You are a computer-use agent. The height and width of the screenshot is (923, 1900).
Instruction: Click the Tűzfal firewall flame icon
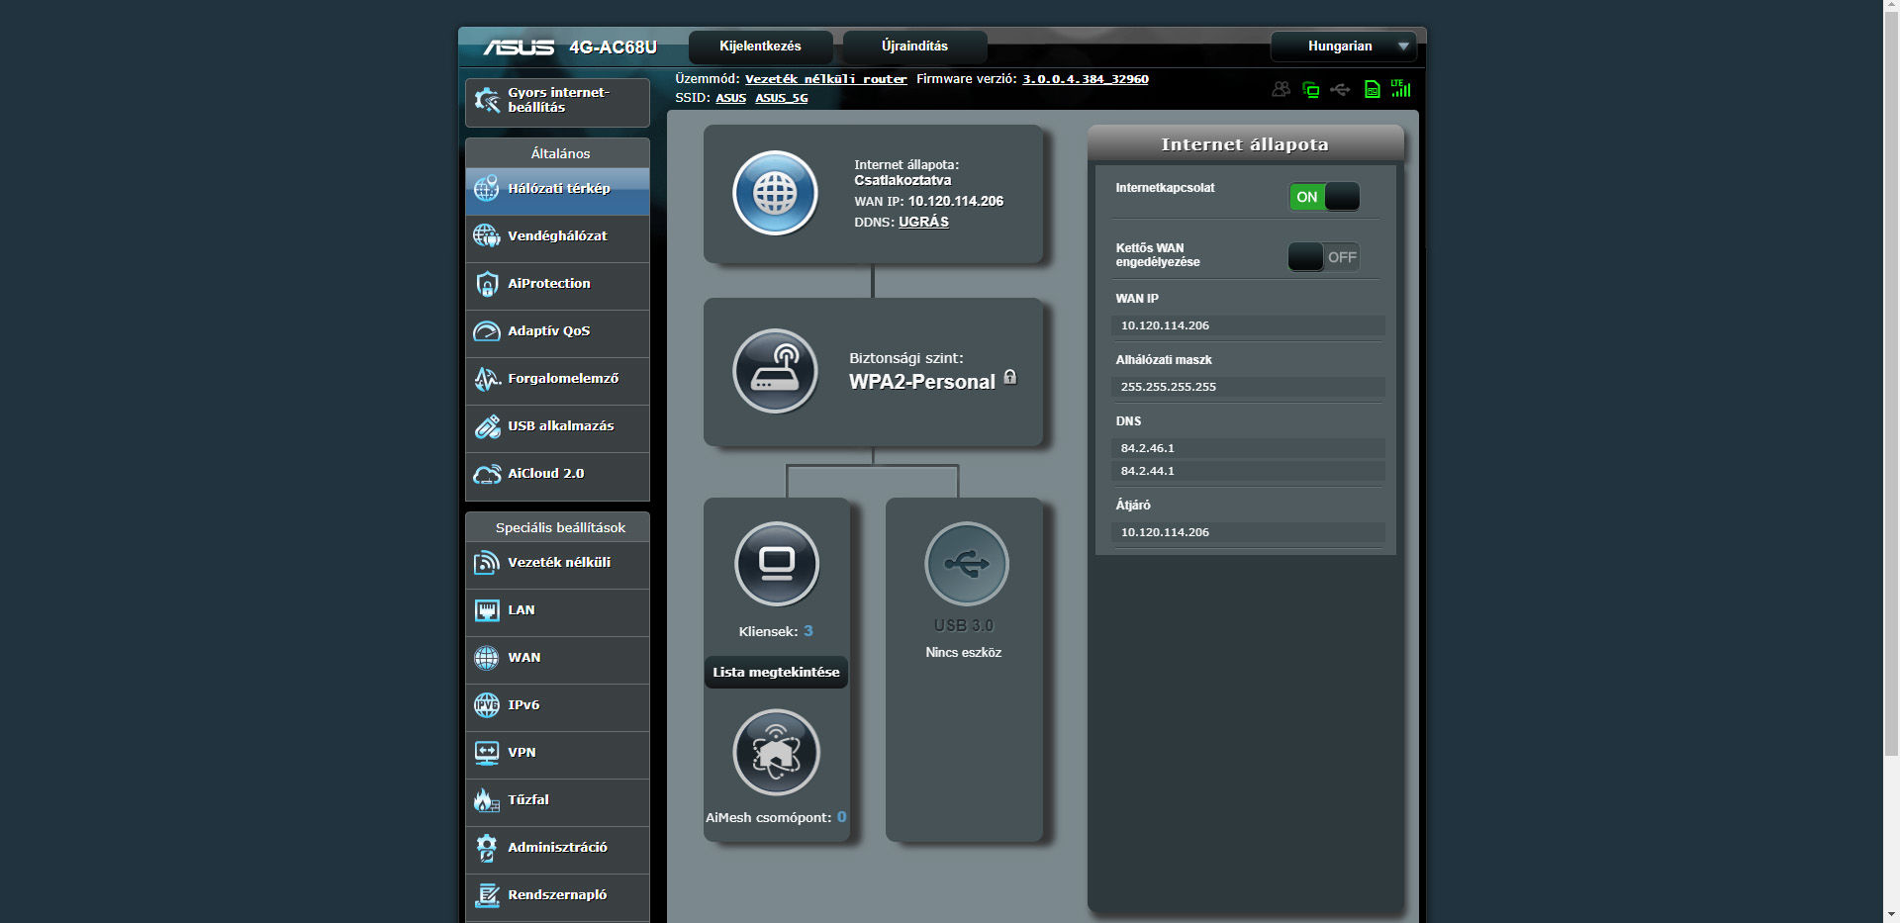point(487,800)
